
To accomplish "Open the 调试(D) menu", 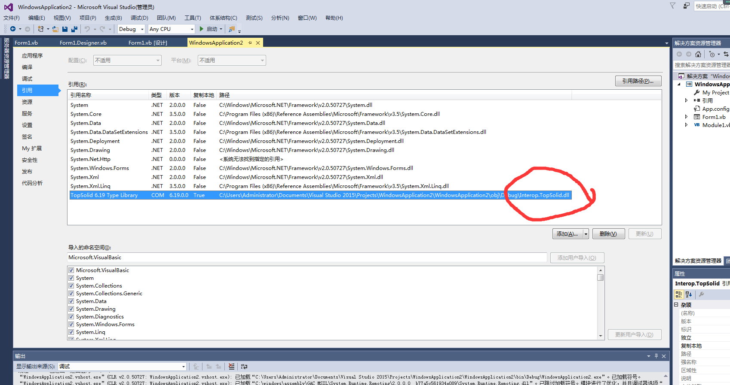I will (x=139, y=18).
